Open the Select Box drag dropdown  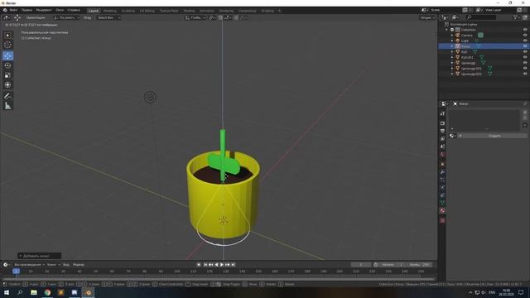[x=108, y=17]
